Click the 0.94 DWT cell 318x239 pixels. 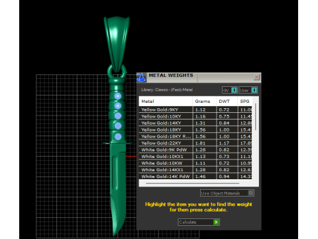(227, 177)
